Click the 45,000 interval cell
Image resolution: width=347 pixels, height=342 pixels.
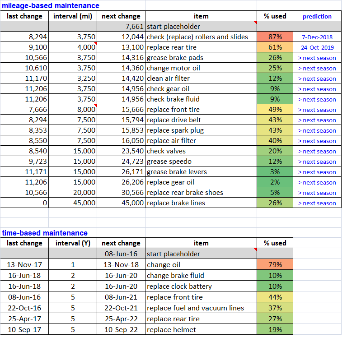click(x=73, y=203)
